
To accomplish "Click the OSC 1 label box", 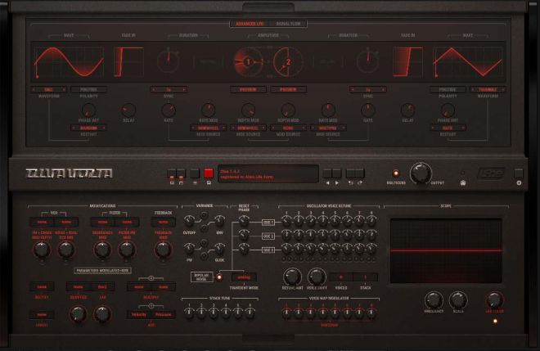I will point(268,223).
